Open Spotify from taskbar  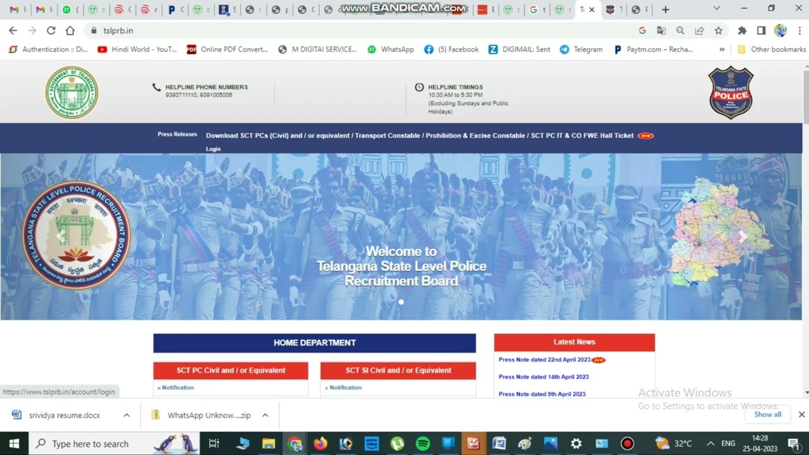coord(423,444)
